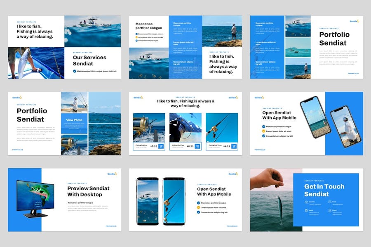
Task: Click the cart icon for Fishing Rod One
Action: coord(161,146)
